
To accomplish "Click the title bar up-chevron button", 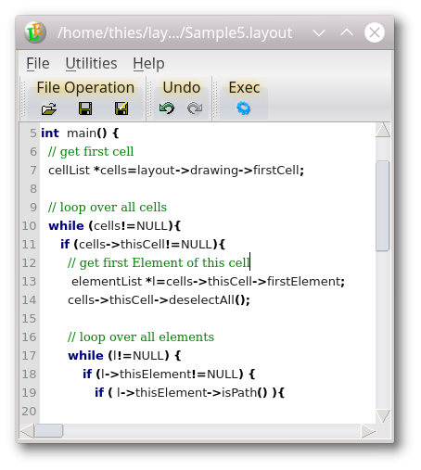I will click(x=347, y=32).
